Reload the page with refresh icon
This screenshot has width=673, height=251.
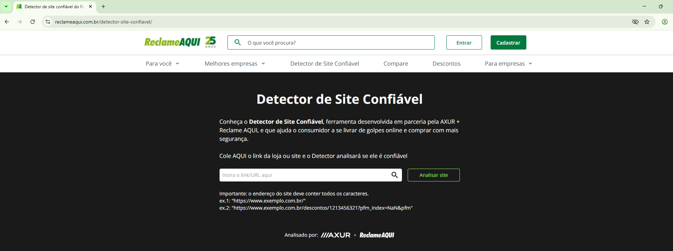33,22
